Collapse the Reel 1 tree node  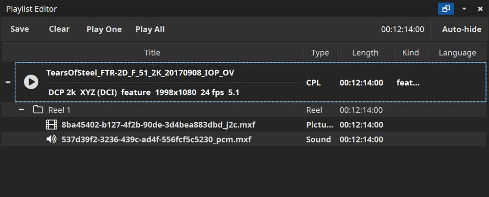point(22,110)
